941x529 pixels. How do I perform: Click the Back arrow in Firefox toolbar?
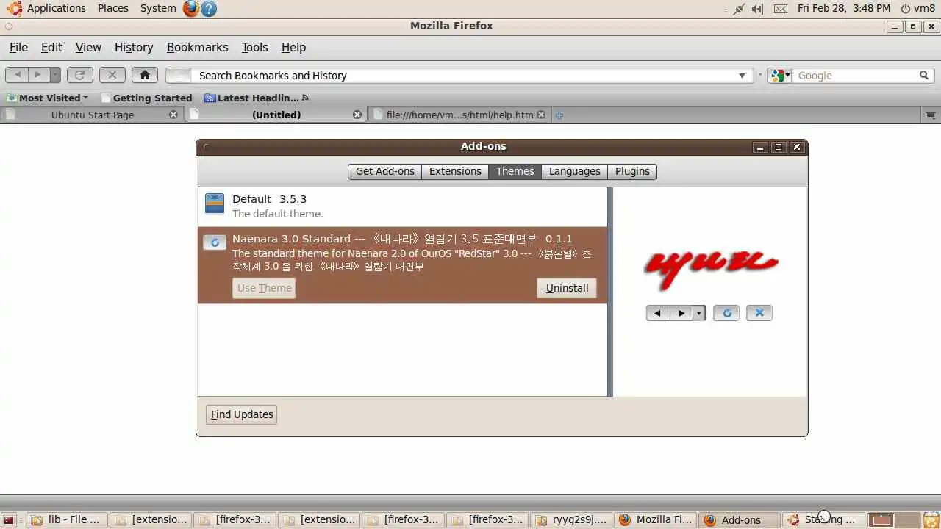point(18,75)
